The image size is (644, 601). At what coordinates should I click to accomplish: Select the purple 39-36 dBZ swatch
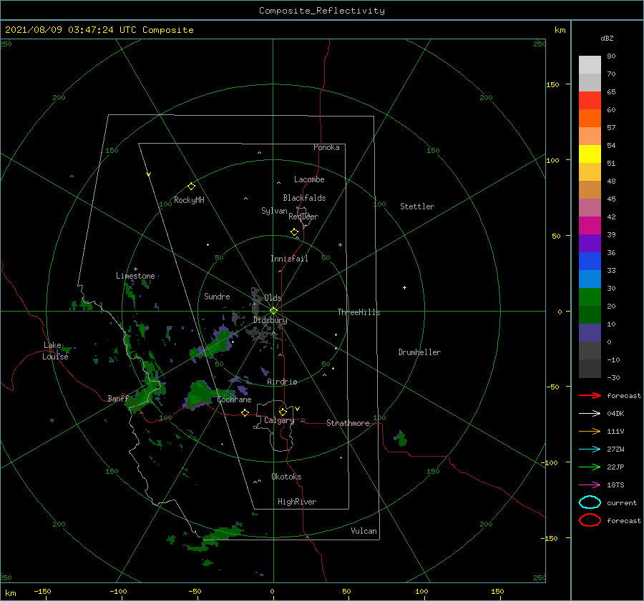click(x=590, y=244)
